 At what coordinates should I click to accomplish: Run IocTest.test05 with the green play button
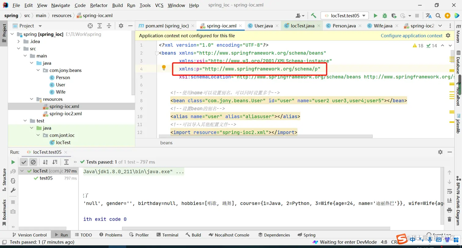coord(376,16)
